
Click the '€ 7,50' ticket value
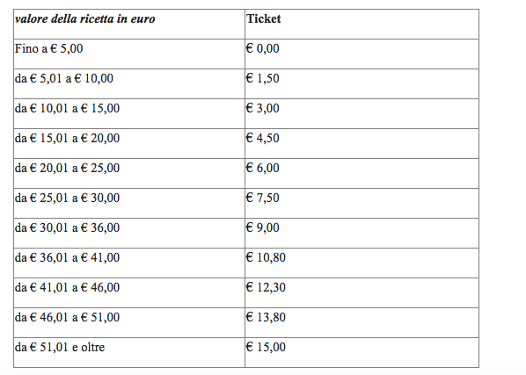pyautogui.click(x=263, y=198)
